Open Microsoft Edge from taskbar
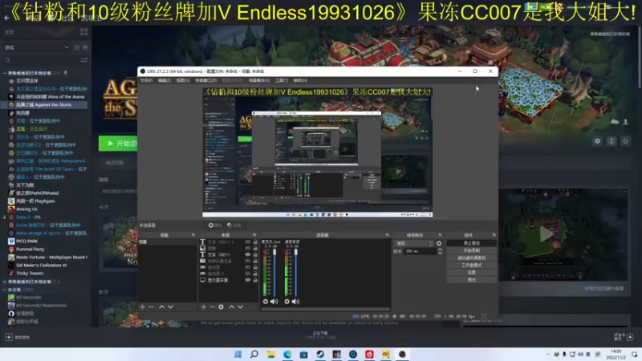This screenshot has width=642, height=361. (287, 354)
